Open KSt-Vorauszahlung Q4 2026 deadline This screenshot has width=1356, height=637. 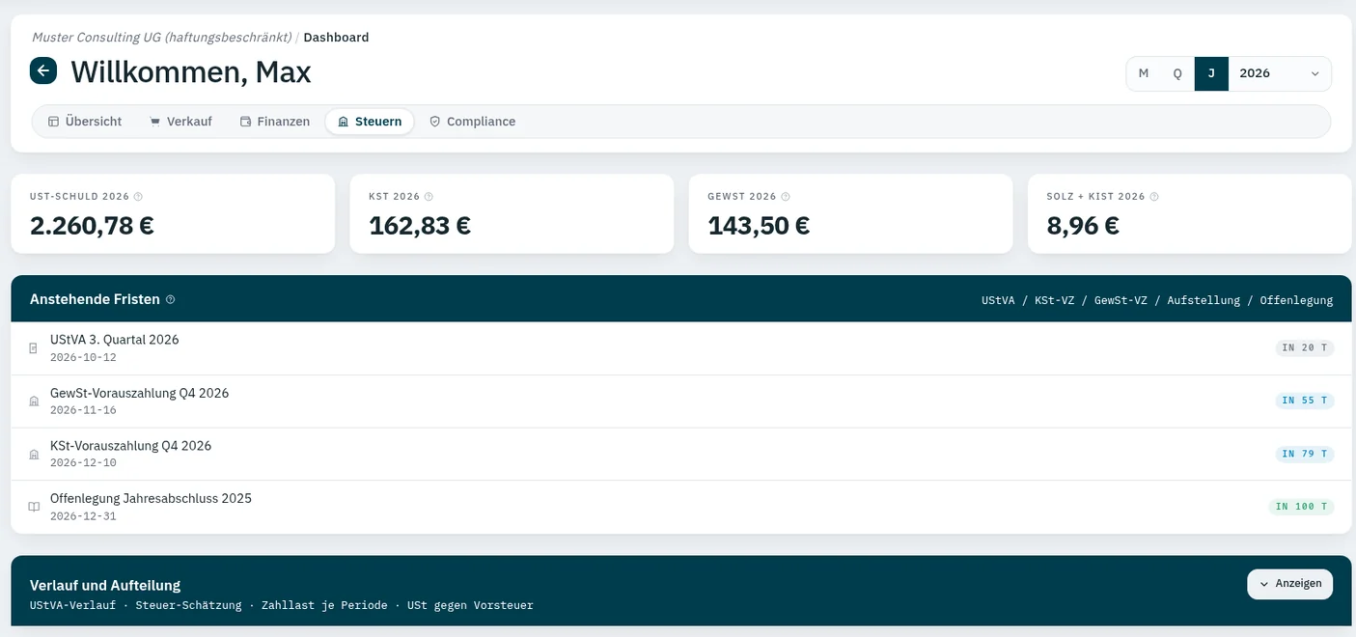[x=681, y=455]
